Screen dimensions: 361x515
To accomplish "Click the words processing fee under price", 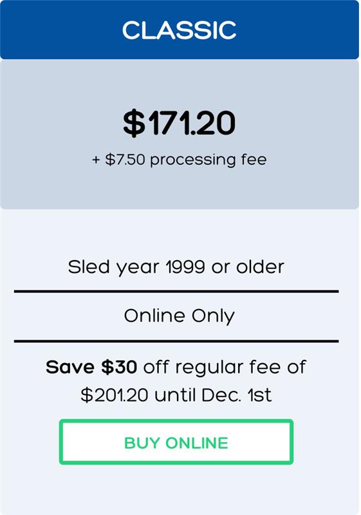I will 208,160.
